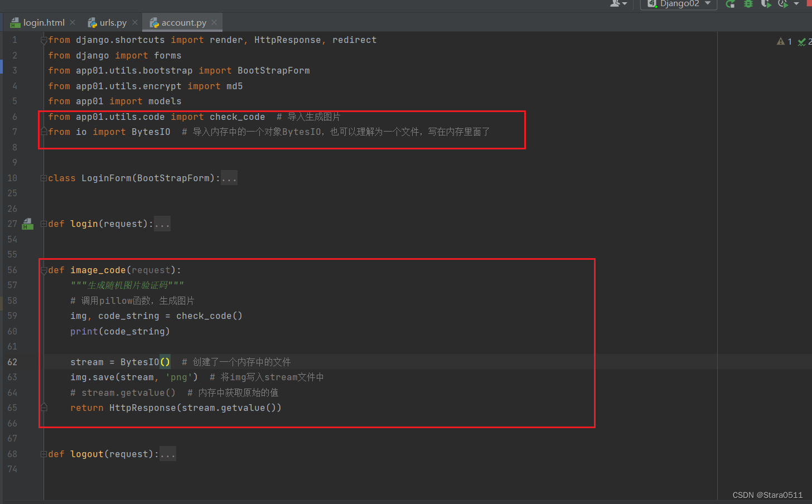
Task: Click line number 56 in the gutter
Action: click(12, 270)
